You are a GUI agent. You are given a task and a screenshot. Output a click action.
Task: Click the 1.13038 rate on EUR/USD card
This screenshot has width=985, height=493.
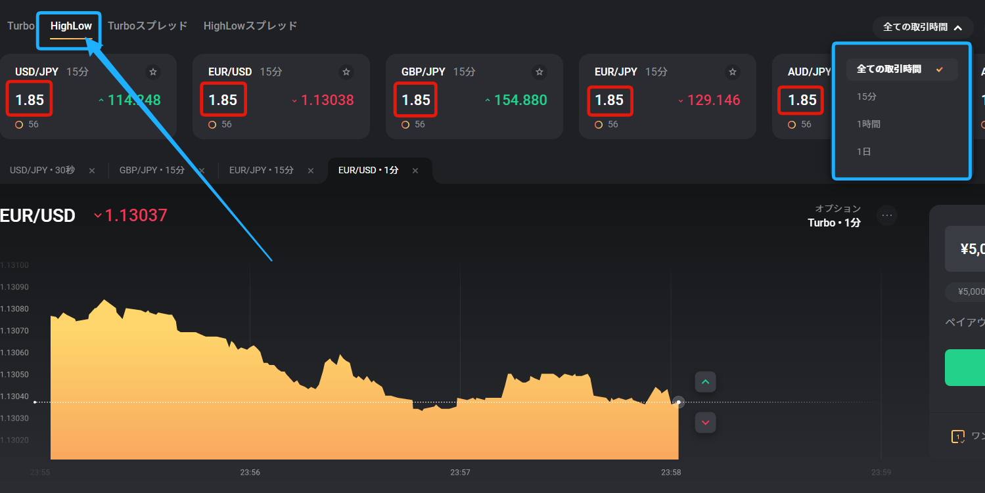point(327,100)
